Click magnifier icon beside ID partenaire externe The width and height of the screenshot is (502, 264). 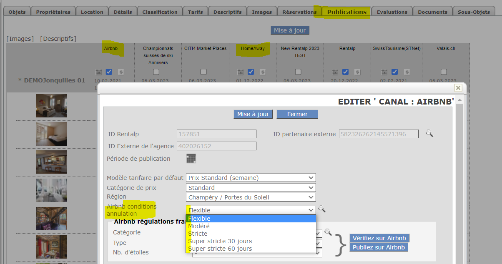[429, 134]
